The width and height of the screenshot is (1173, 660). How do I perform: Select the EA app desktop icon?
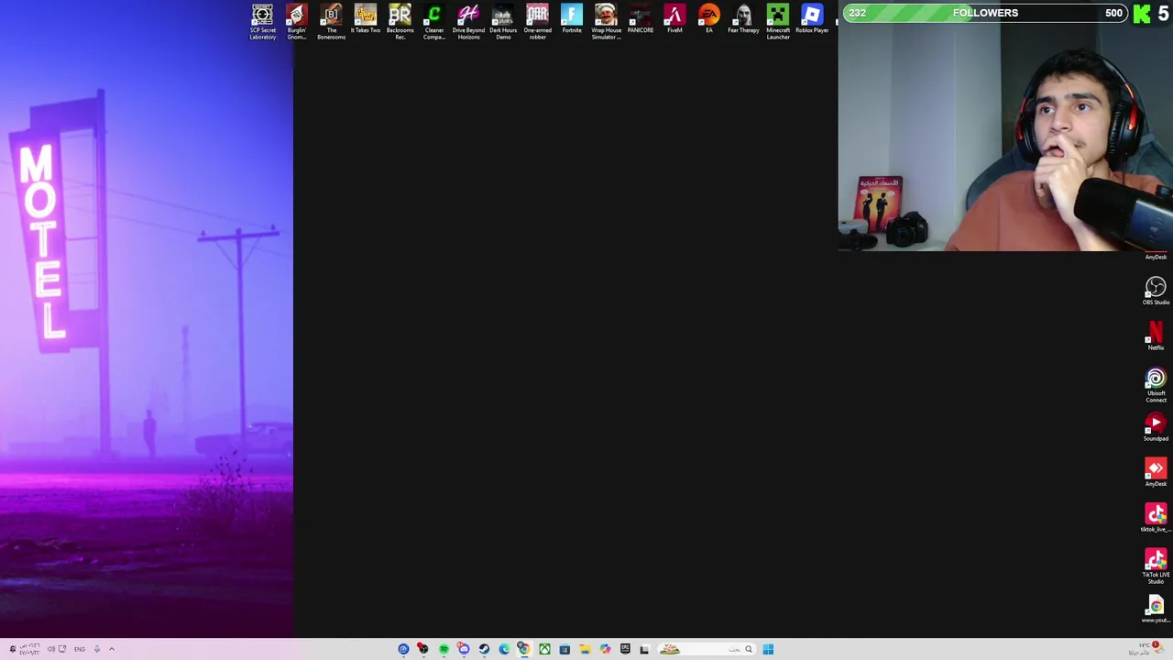coord(708,19)
